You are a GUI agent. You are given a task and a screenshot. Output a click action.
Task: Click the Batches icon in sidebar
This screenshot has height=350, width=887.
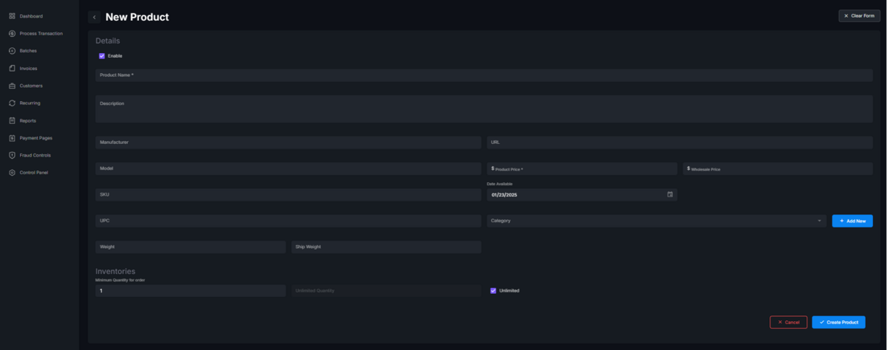click(12, 51)
